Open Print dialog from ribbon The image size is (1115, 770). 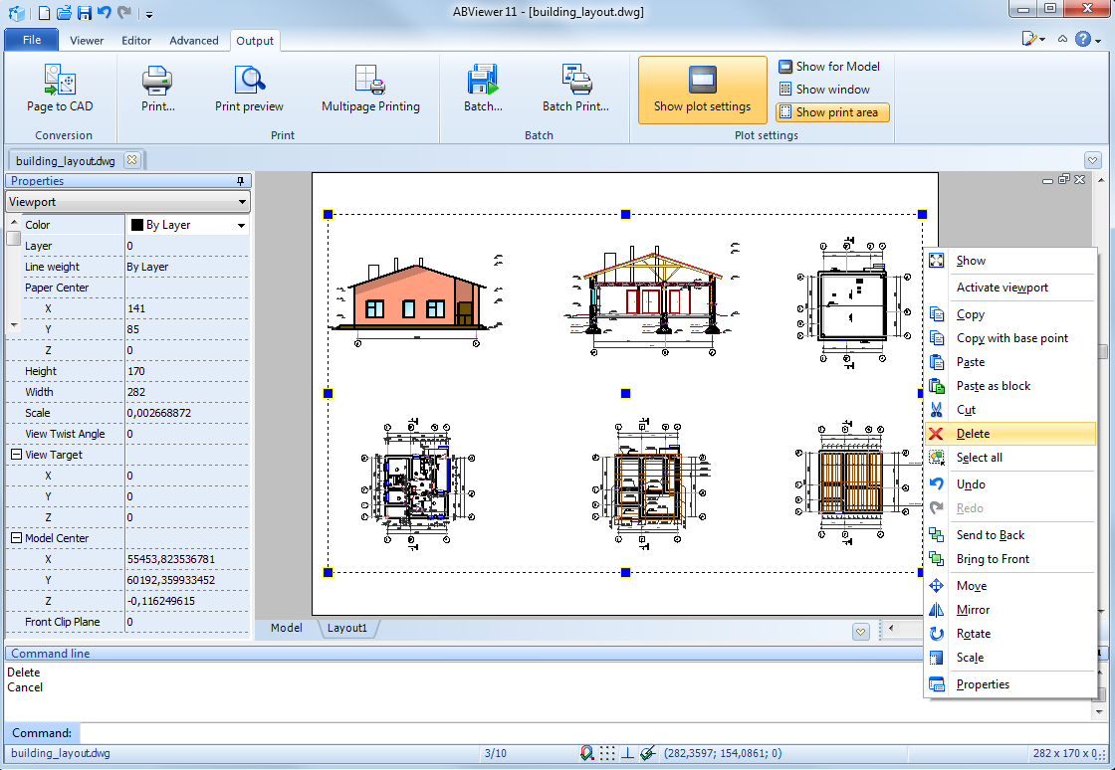[x=158, y=89]
